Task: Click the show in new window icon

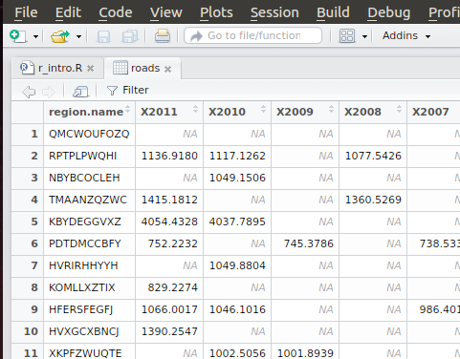Action: pos(80,92)
